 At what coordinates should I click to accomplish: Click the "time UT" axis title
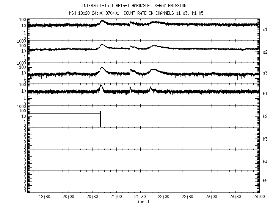pyautogui.click(x=143, y=202)
